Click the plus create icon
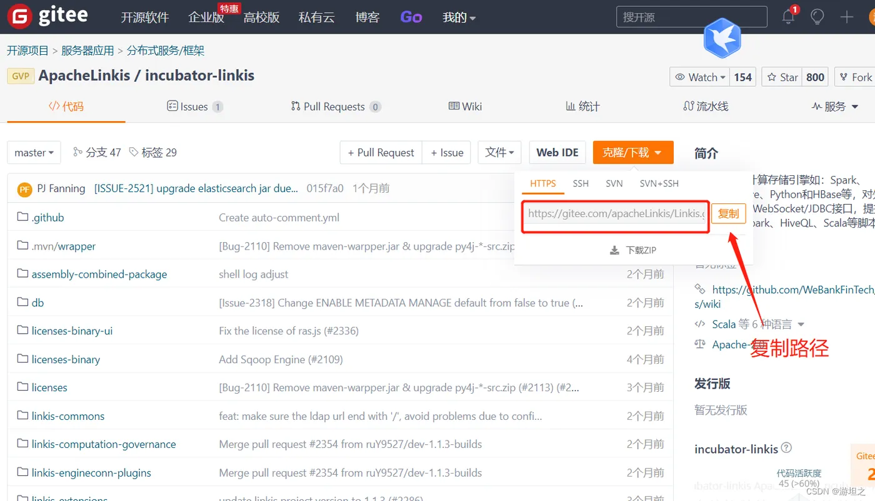This screenshot has height=501, width=875. pyautogui.click(x=847, y=17)
